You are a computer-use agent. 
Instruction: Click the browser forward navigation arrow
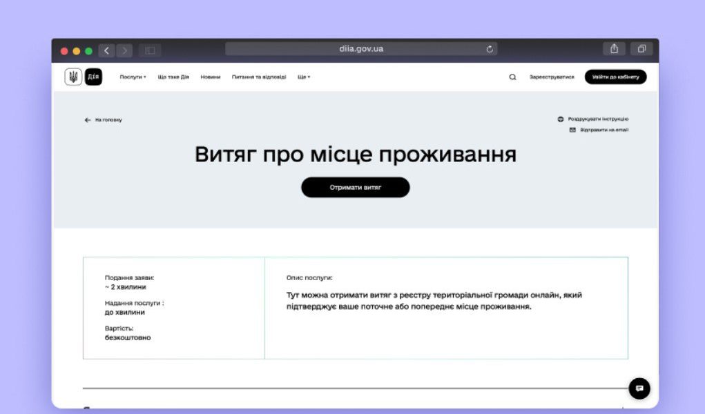124,50
